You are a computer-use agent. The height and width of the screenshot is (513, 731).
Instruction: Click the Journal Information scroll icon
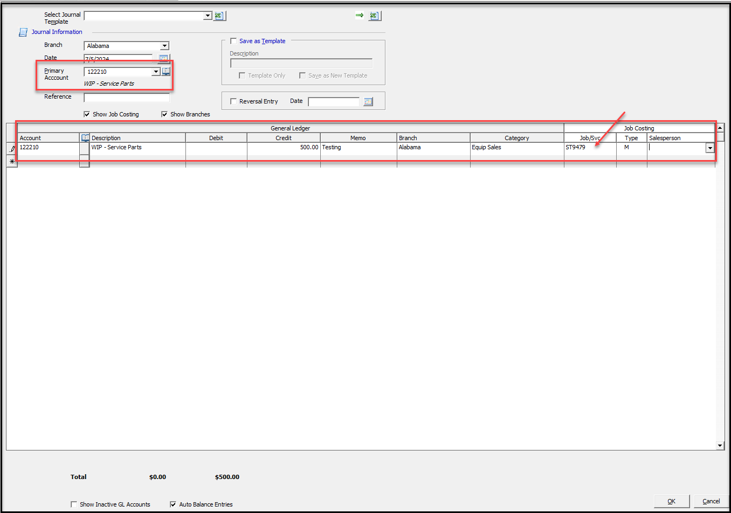click(x=23, y=32)
